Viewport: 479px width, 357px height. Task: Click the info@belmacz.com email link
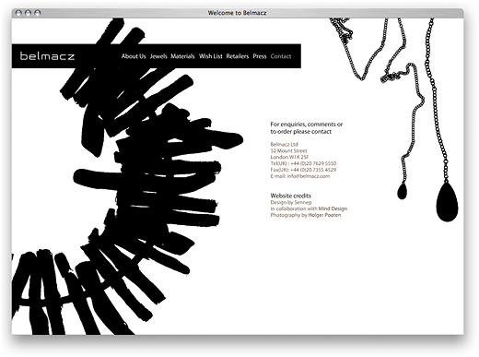point(309,176)
